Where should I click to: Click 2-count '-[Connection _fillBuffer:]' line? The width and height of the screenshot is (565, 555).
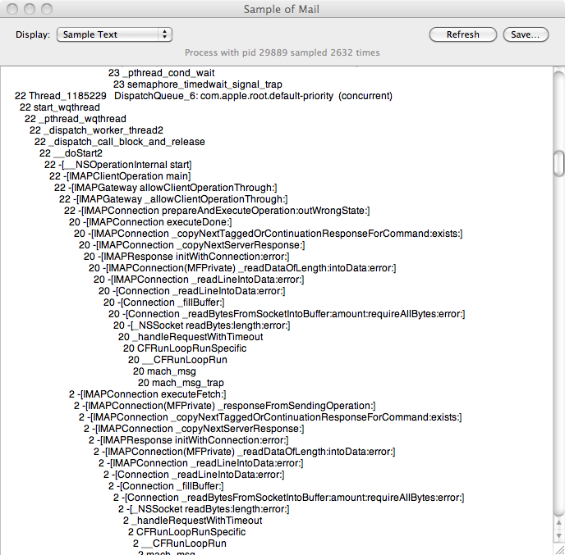[166, 487]
